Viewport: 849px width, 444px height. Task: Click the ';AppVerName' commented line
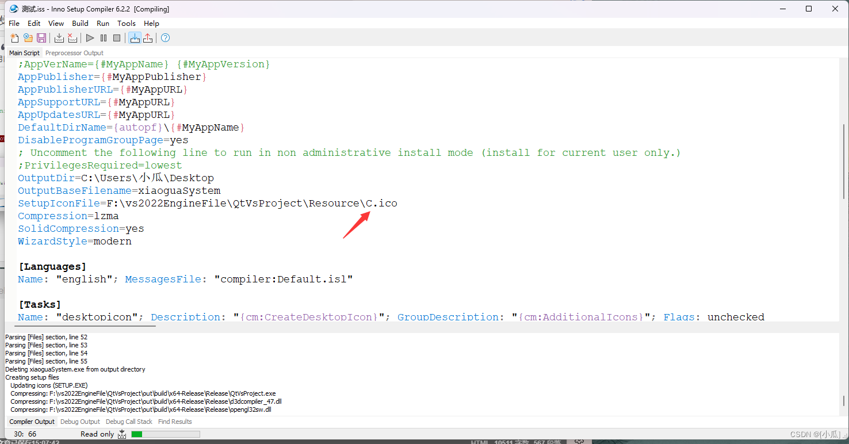(144, 64)
